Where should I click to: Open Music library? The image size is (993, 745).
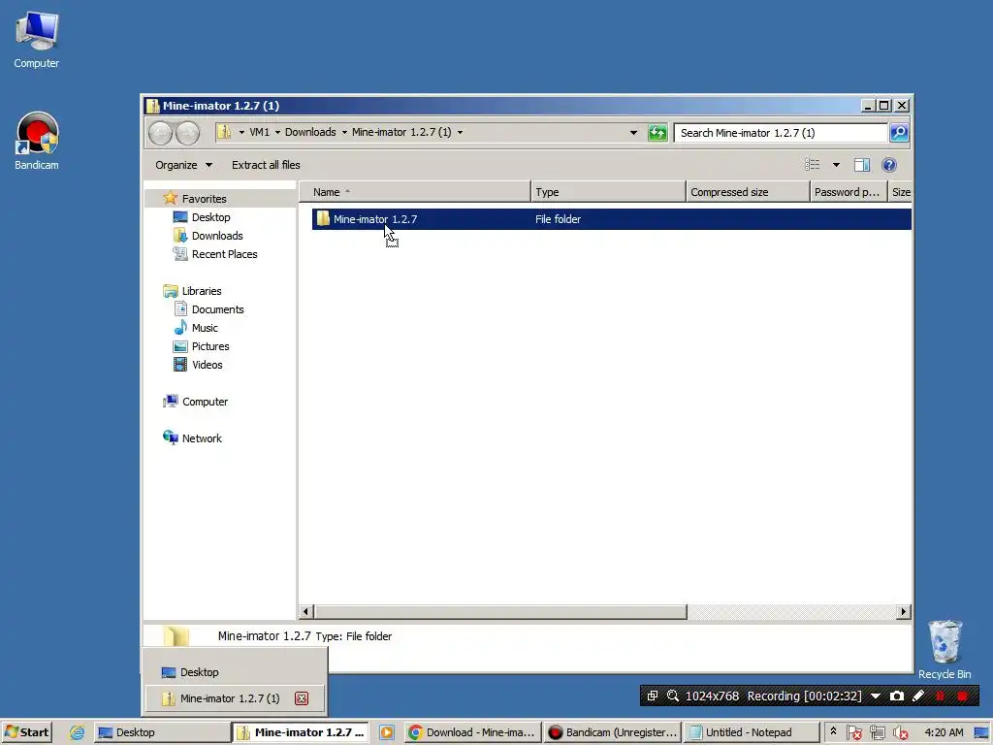[204, 328]
